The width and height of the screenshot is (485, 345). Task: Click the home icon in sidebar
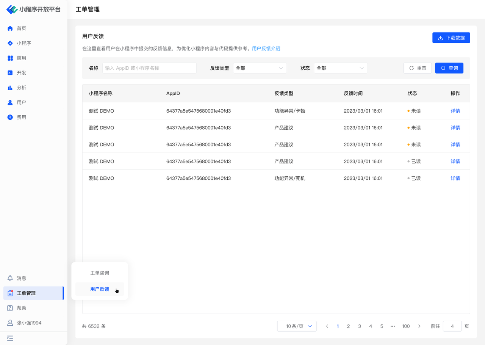point(10,28)
